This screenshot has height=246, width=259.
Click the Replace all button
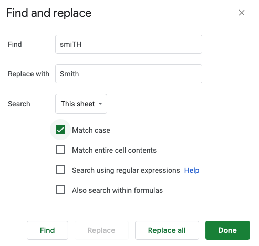click(x=167, y=230)
